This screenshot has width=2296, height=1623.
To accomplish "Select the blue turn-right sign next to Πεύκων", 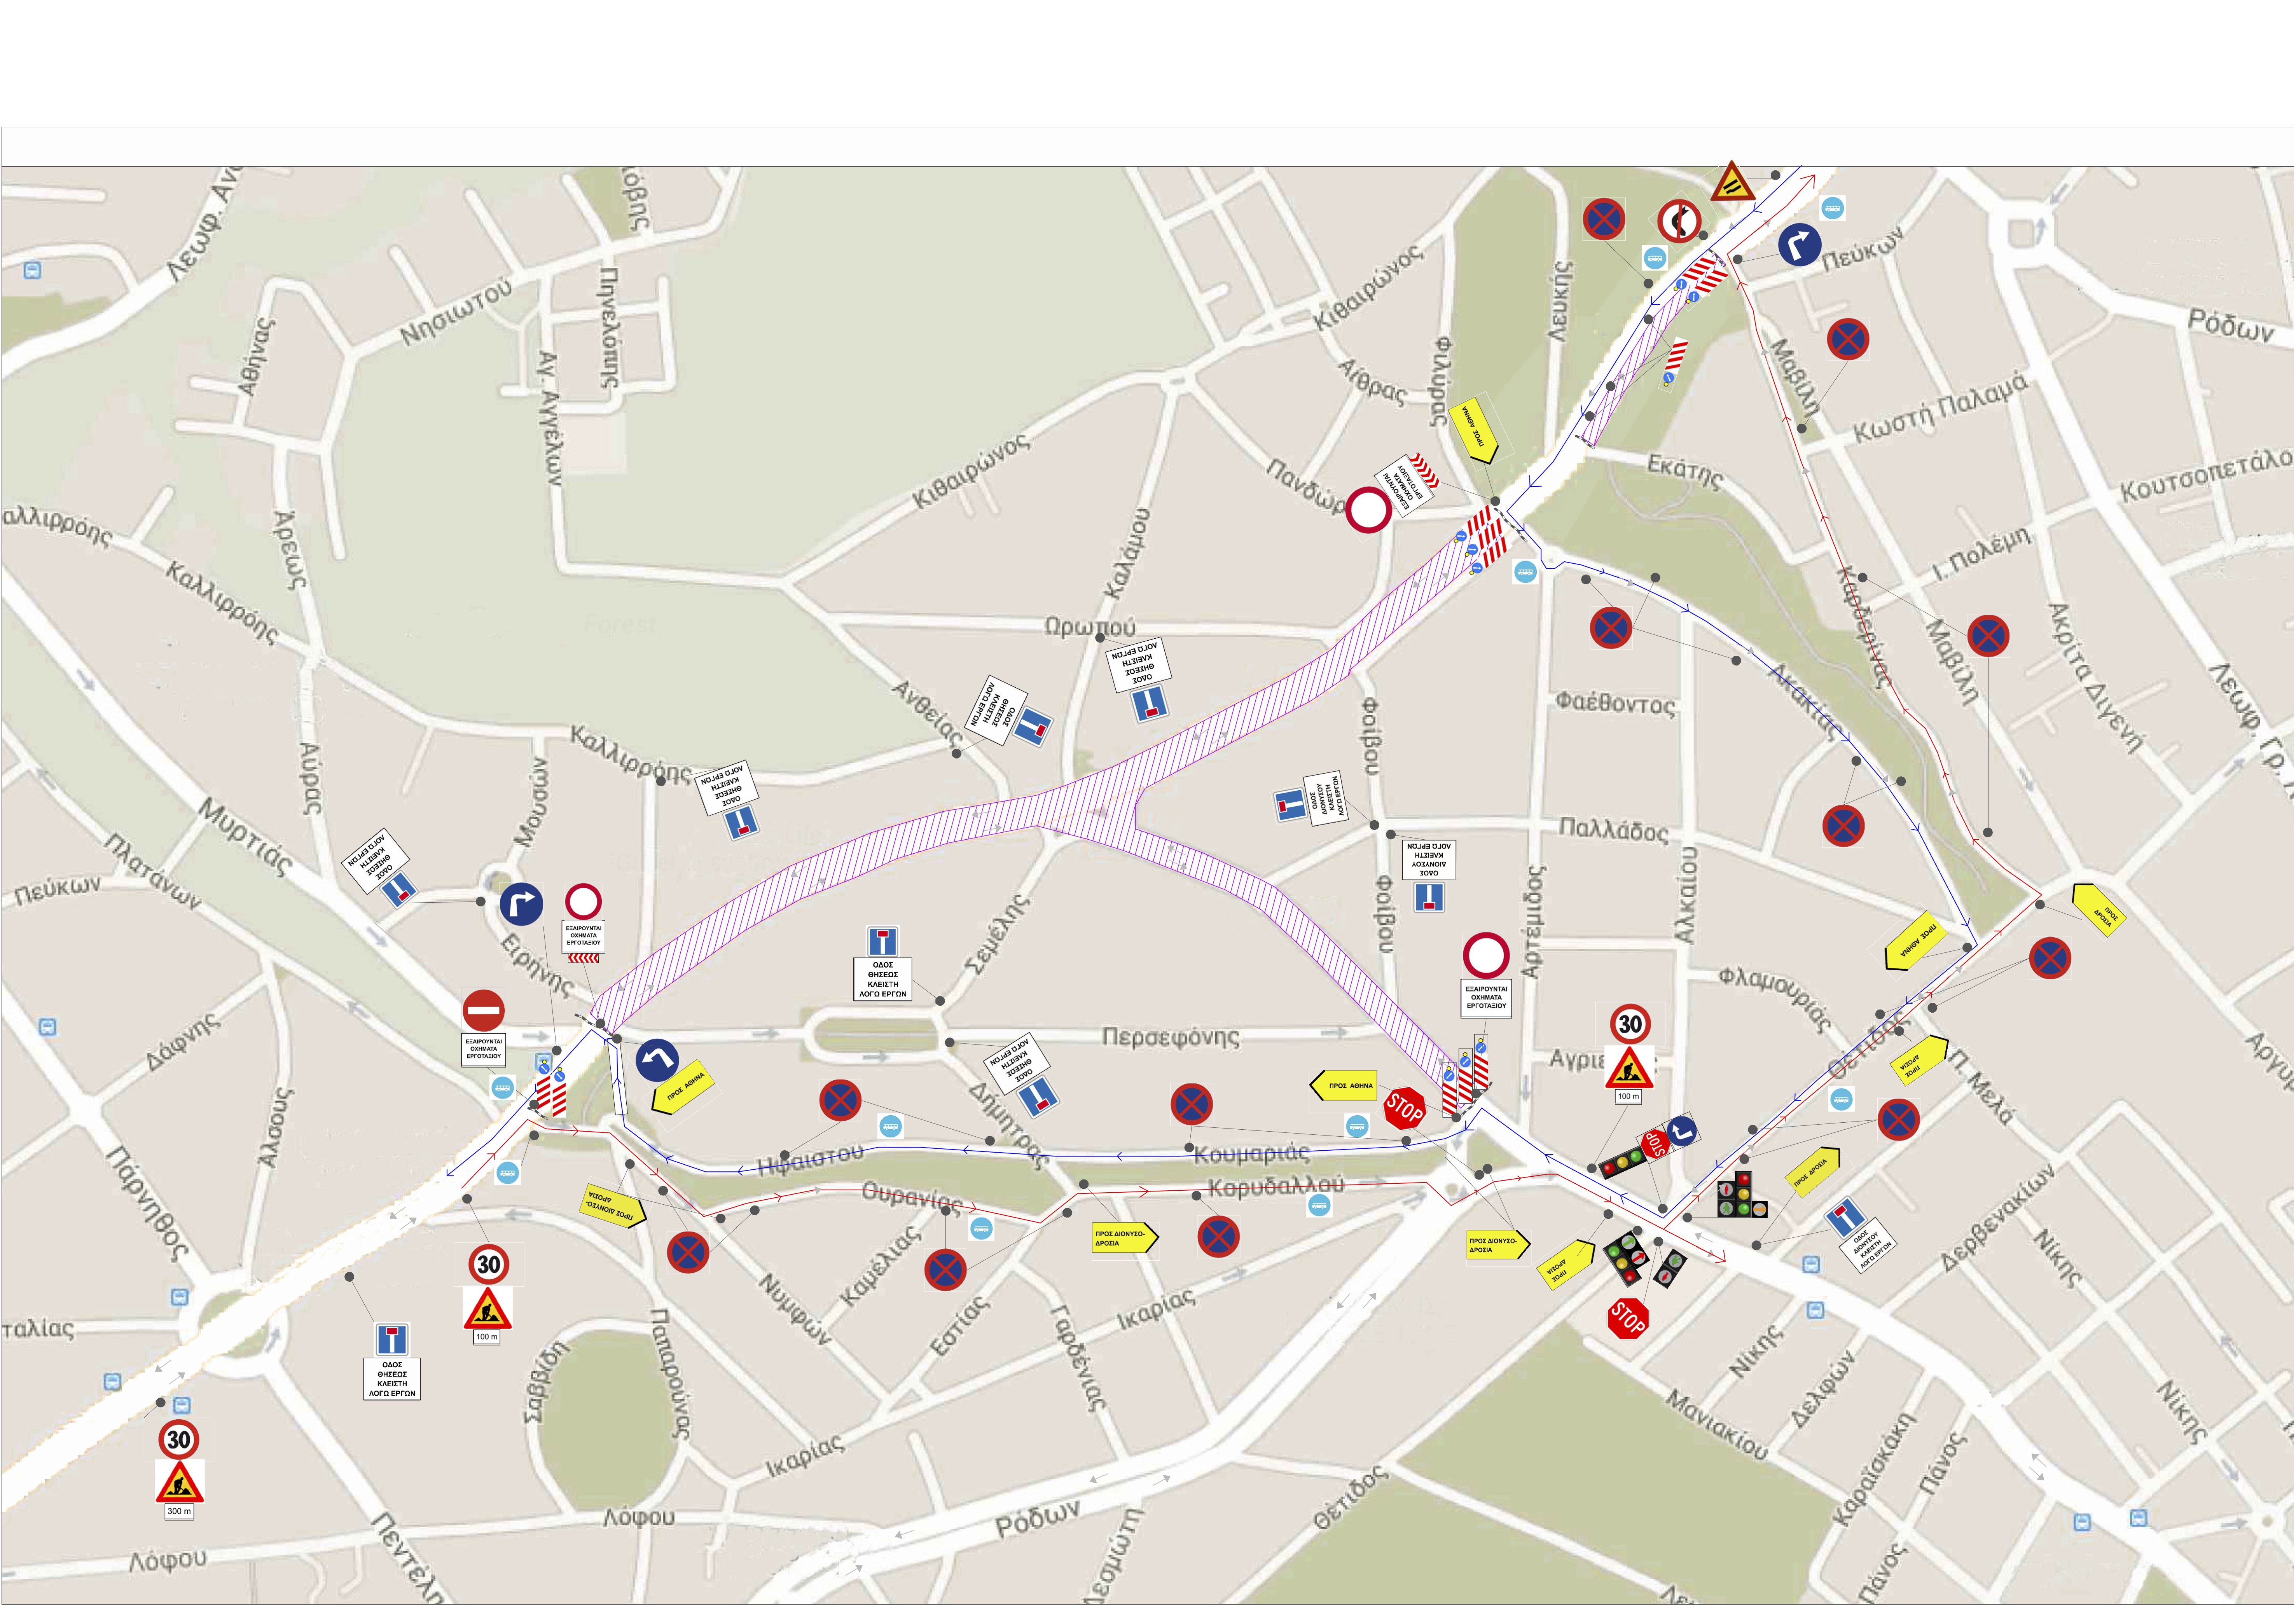I will tap(1799, 245).
